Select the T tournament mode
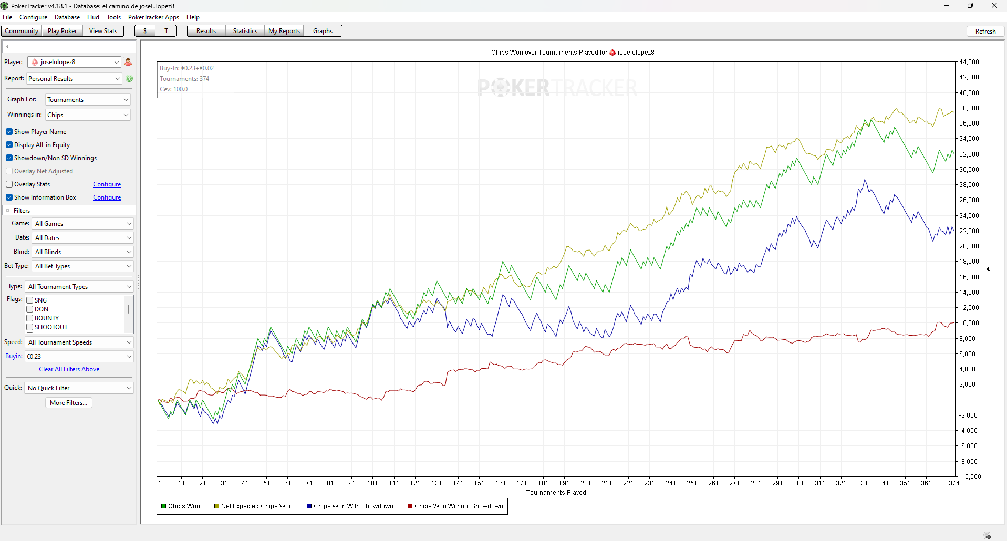The width and height of the screenshot is (1007, 541). 166,31
